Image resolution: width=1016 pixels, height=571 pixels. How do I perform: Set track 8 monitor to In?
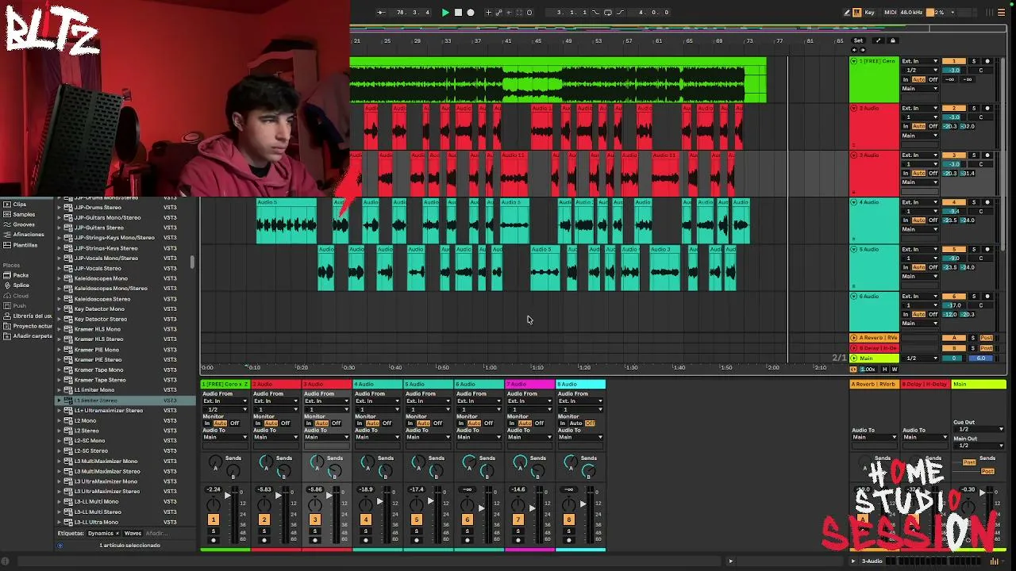[x=563, y=423]
